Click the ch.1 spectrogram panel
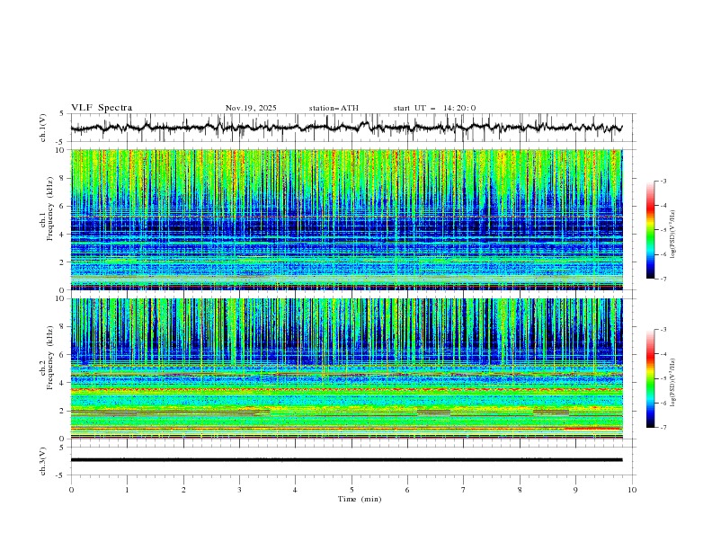 (346, 219)
